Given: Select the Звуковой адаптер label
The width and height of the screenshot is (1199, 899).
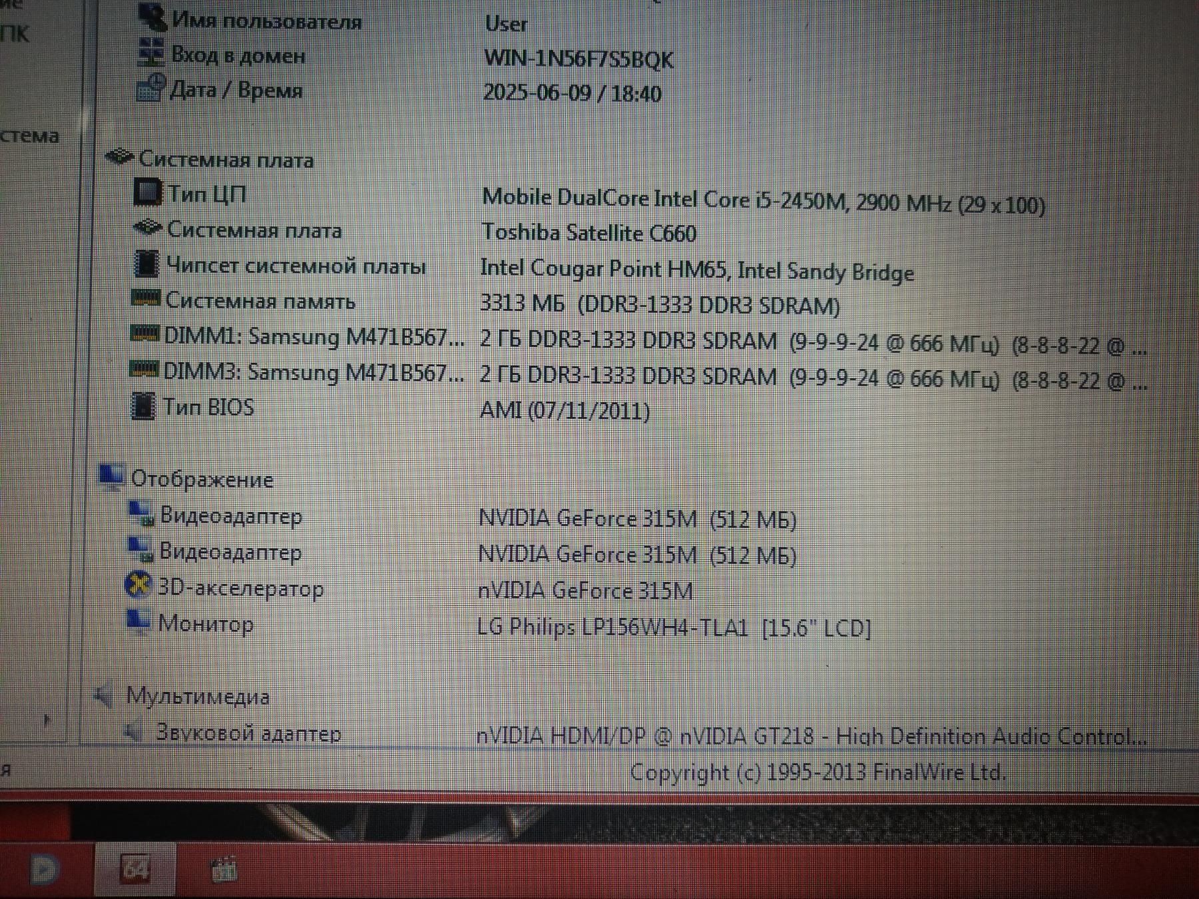Looking at the screenshot, I should pyautogui.click(x=248, y=733).
